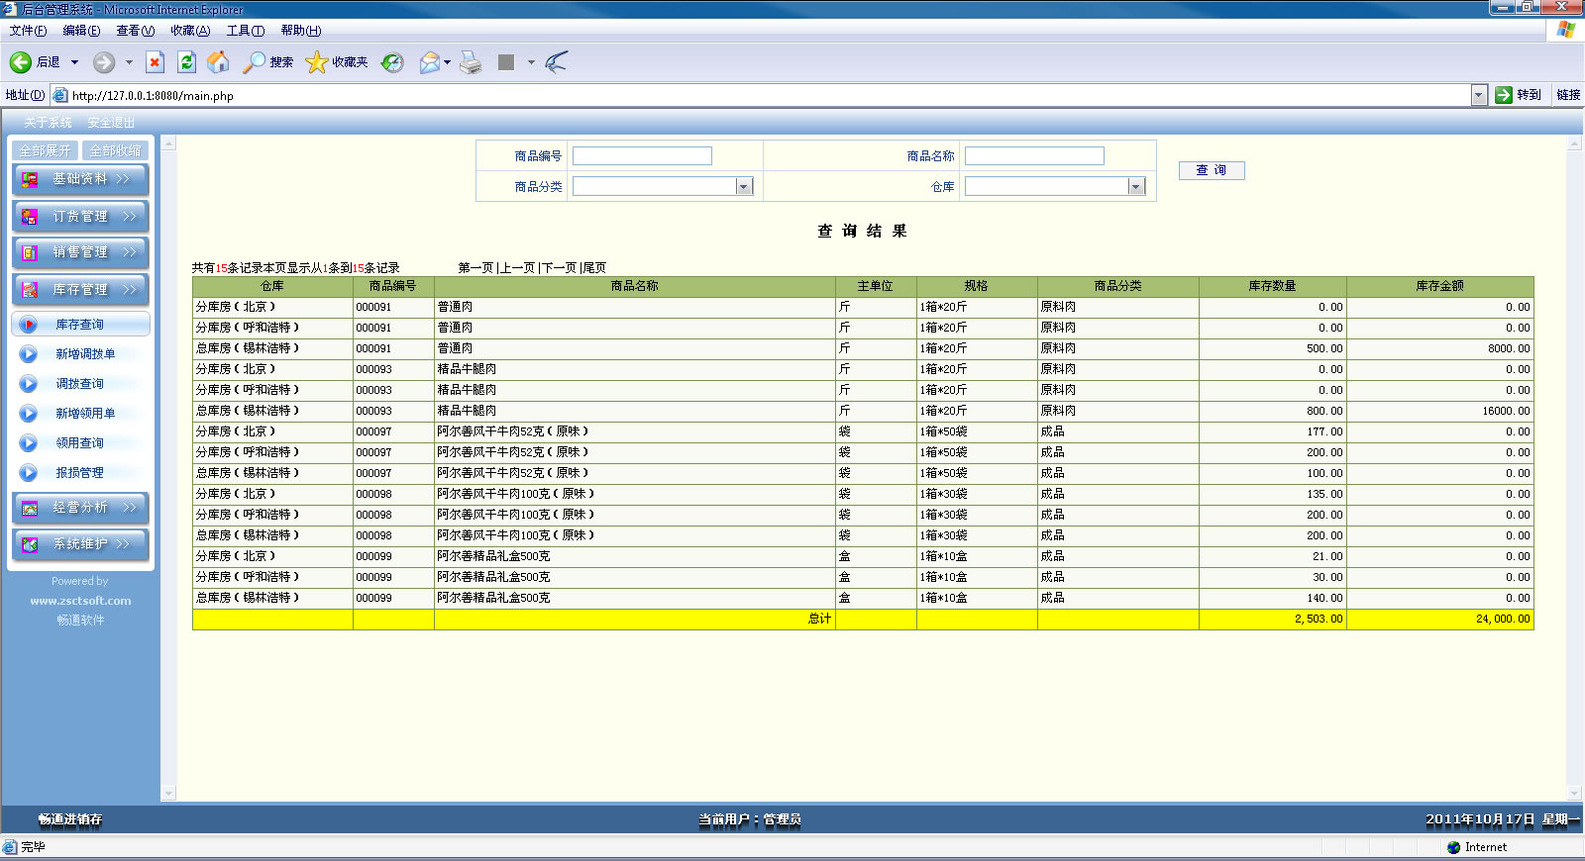Click the sidebar scrollbar up arrow
The image size is (1585, 861).
coord(168,143)
